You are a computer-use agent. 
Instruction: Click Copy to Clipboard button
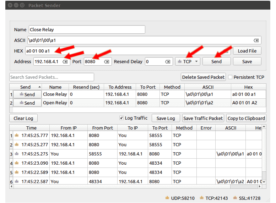tap(246, 118)
